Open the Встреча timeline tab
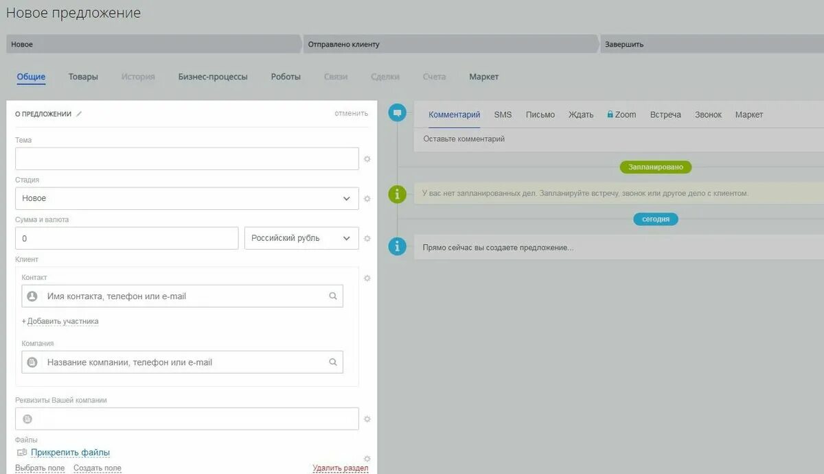This screenshot has width=824, height=474. (665, 115)
